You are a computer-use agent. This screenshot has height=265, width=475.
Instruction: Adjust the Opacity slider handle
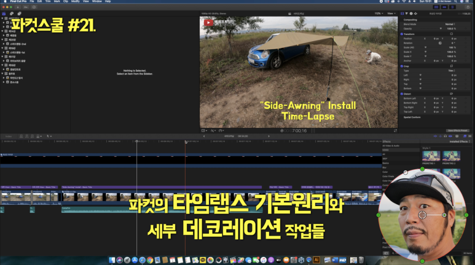[441, 28]
